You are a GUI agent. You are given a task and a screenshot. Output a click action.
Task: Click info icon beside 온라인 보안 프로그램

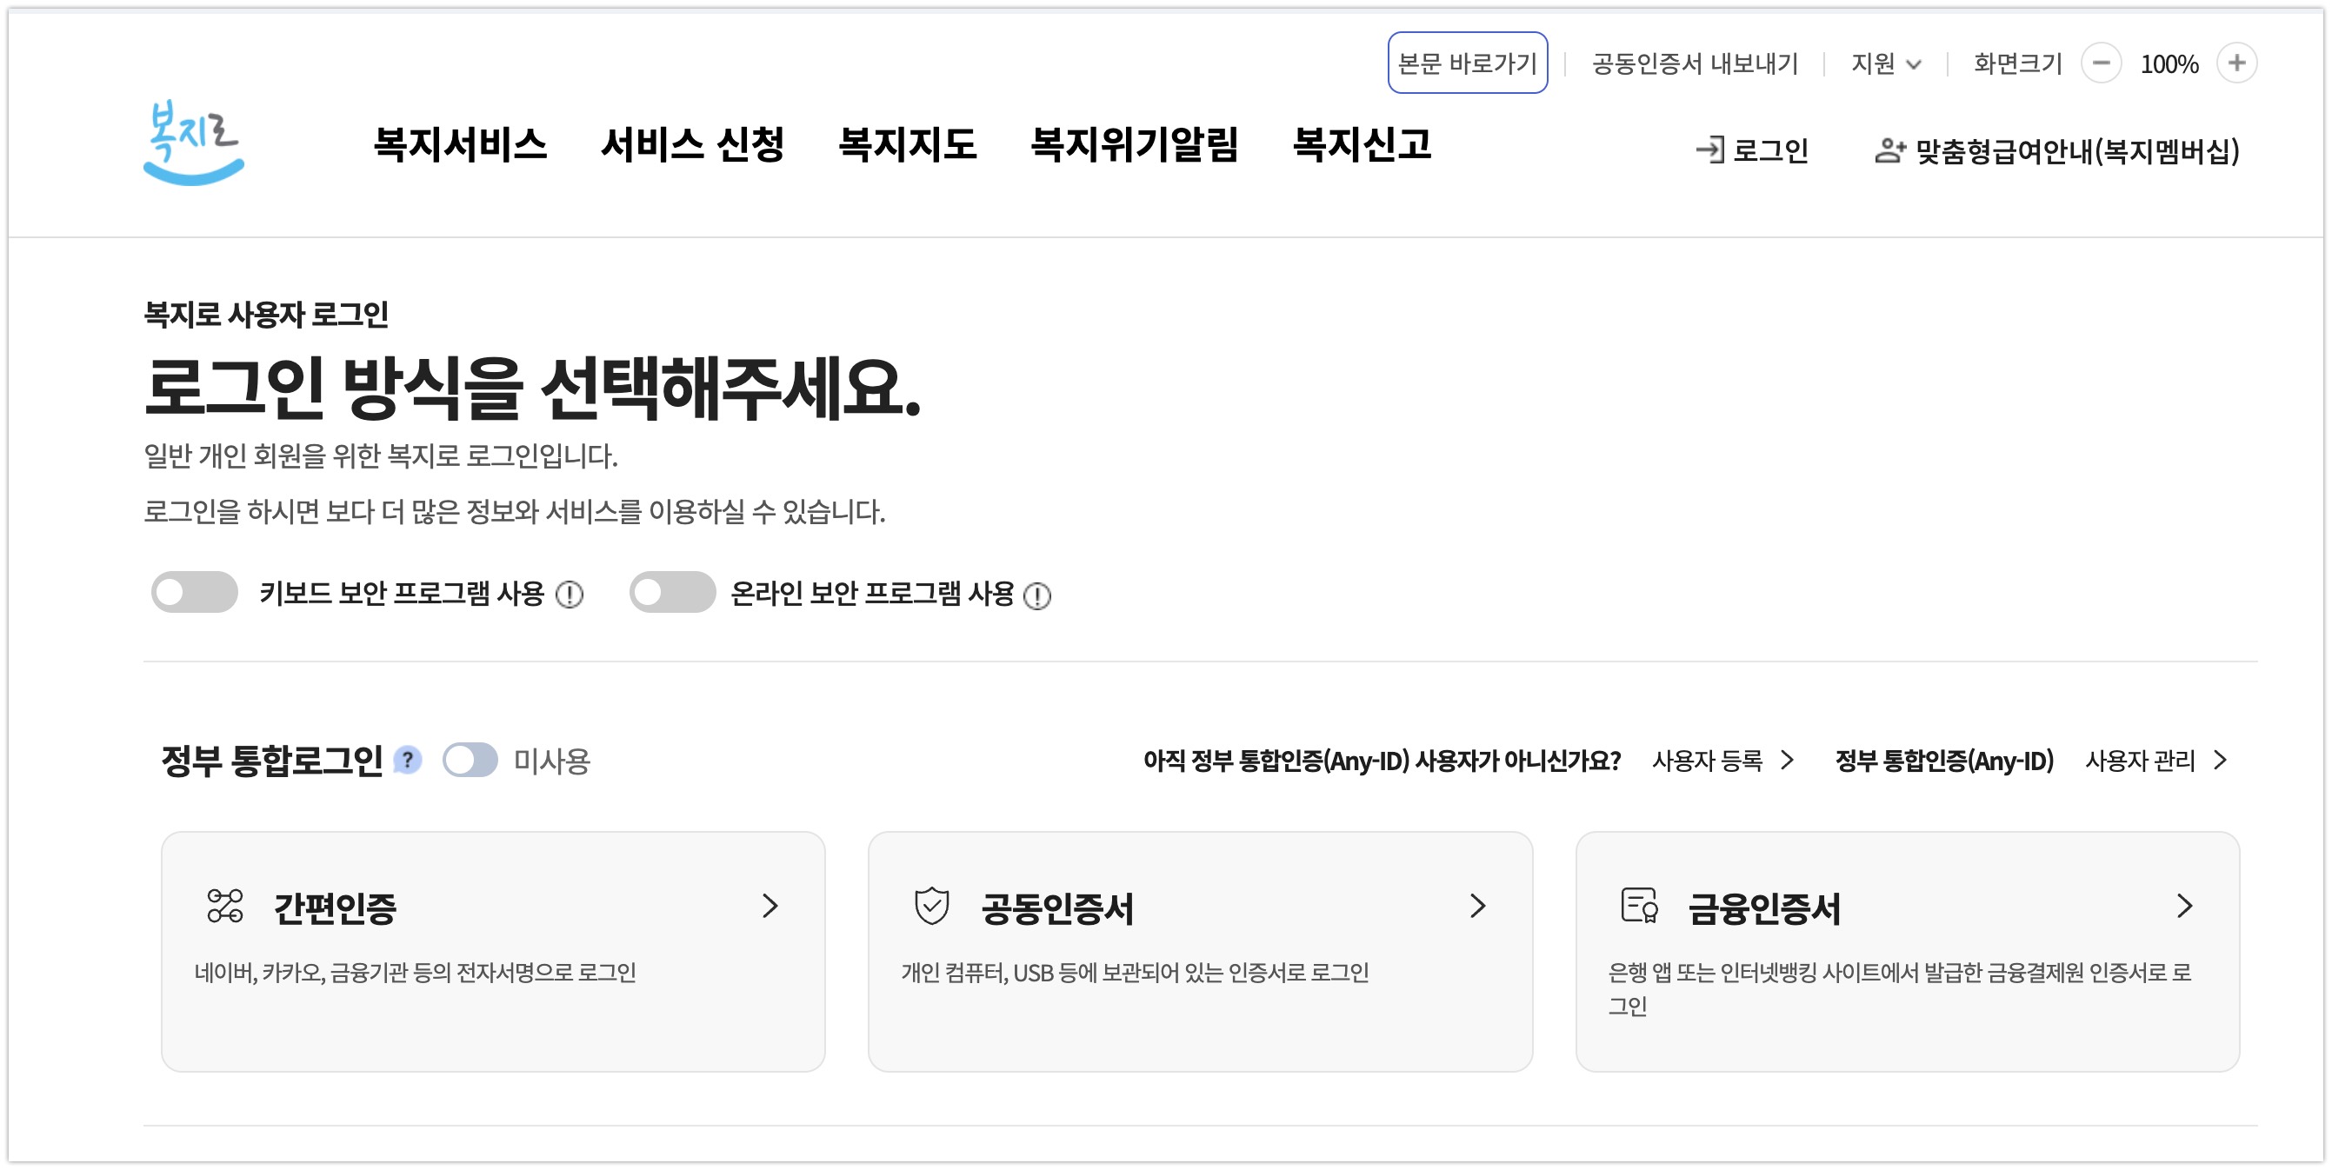[1036, 595]
